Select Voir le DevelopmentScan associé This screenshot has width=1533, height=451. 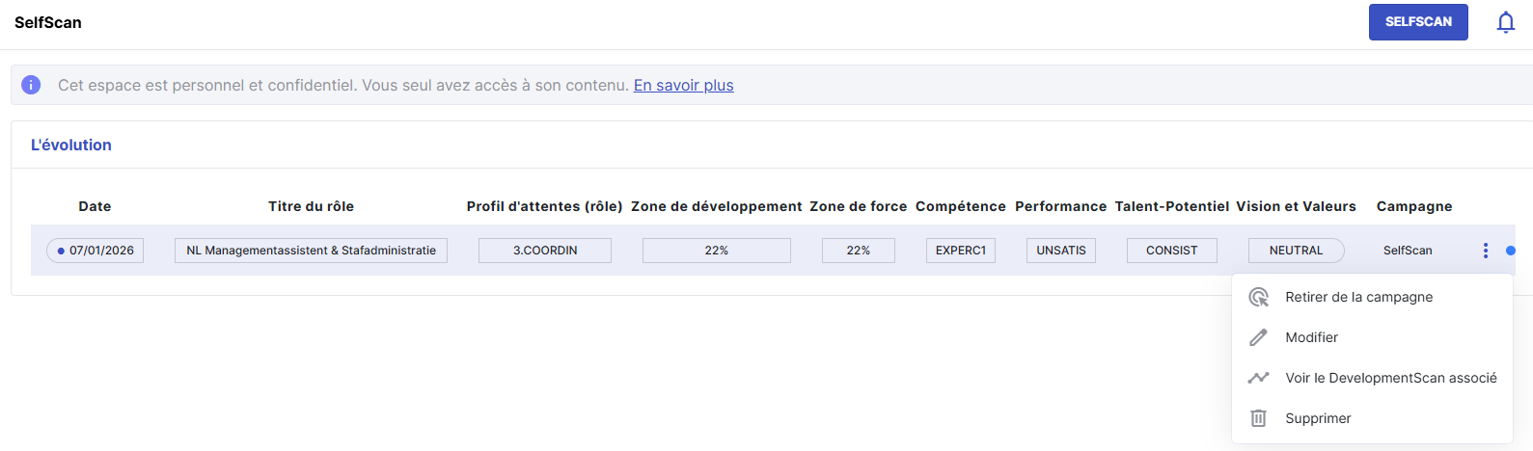pyautogui.click(x=1372, y=378)
